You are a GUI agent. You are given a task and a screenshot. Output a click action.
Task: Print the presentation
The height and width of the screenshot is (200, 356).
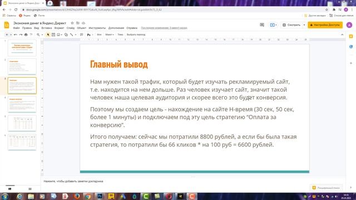[26, 34]
